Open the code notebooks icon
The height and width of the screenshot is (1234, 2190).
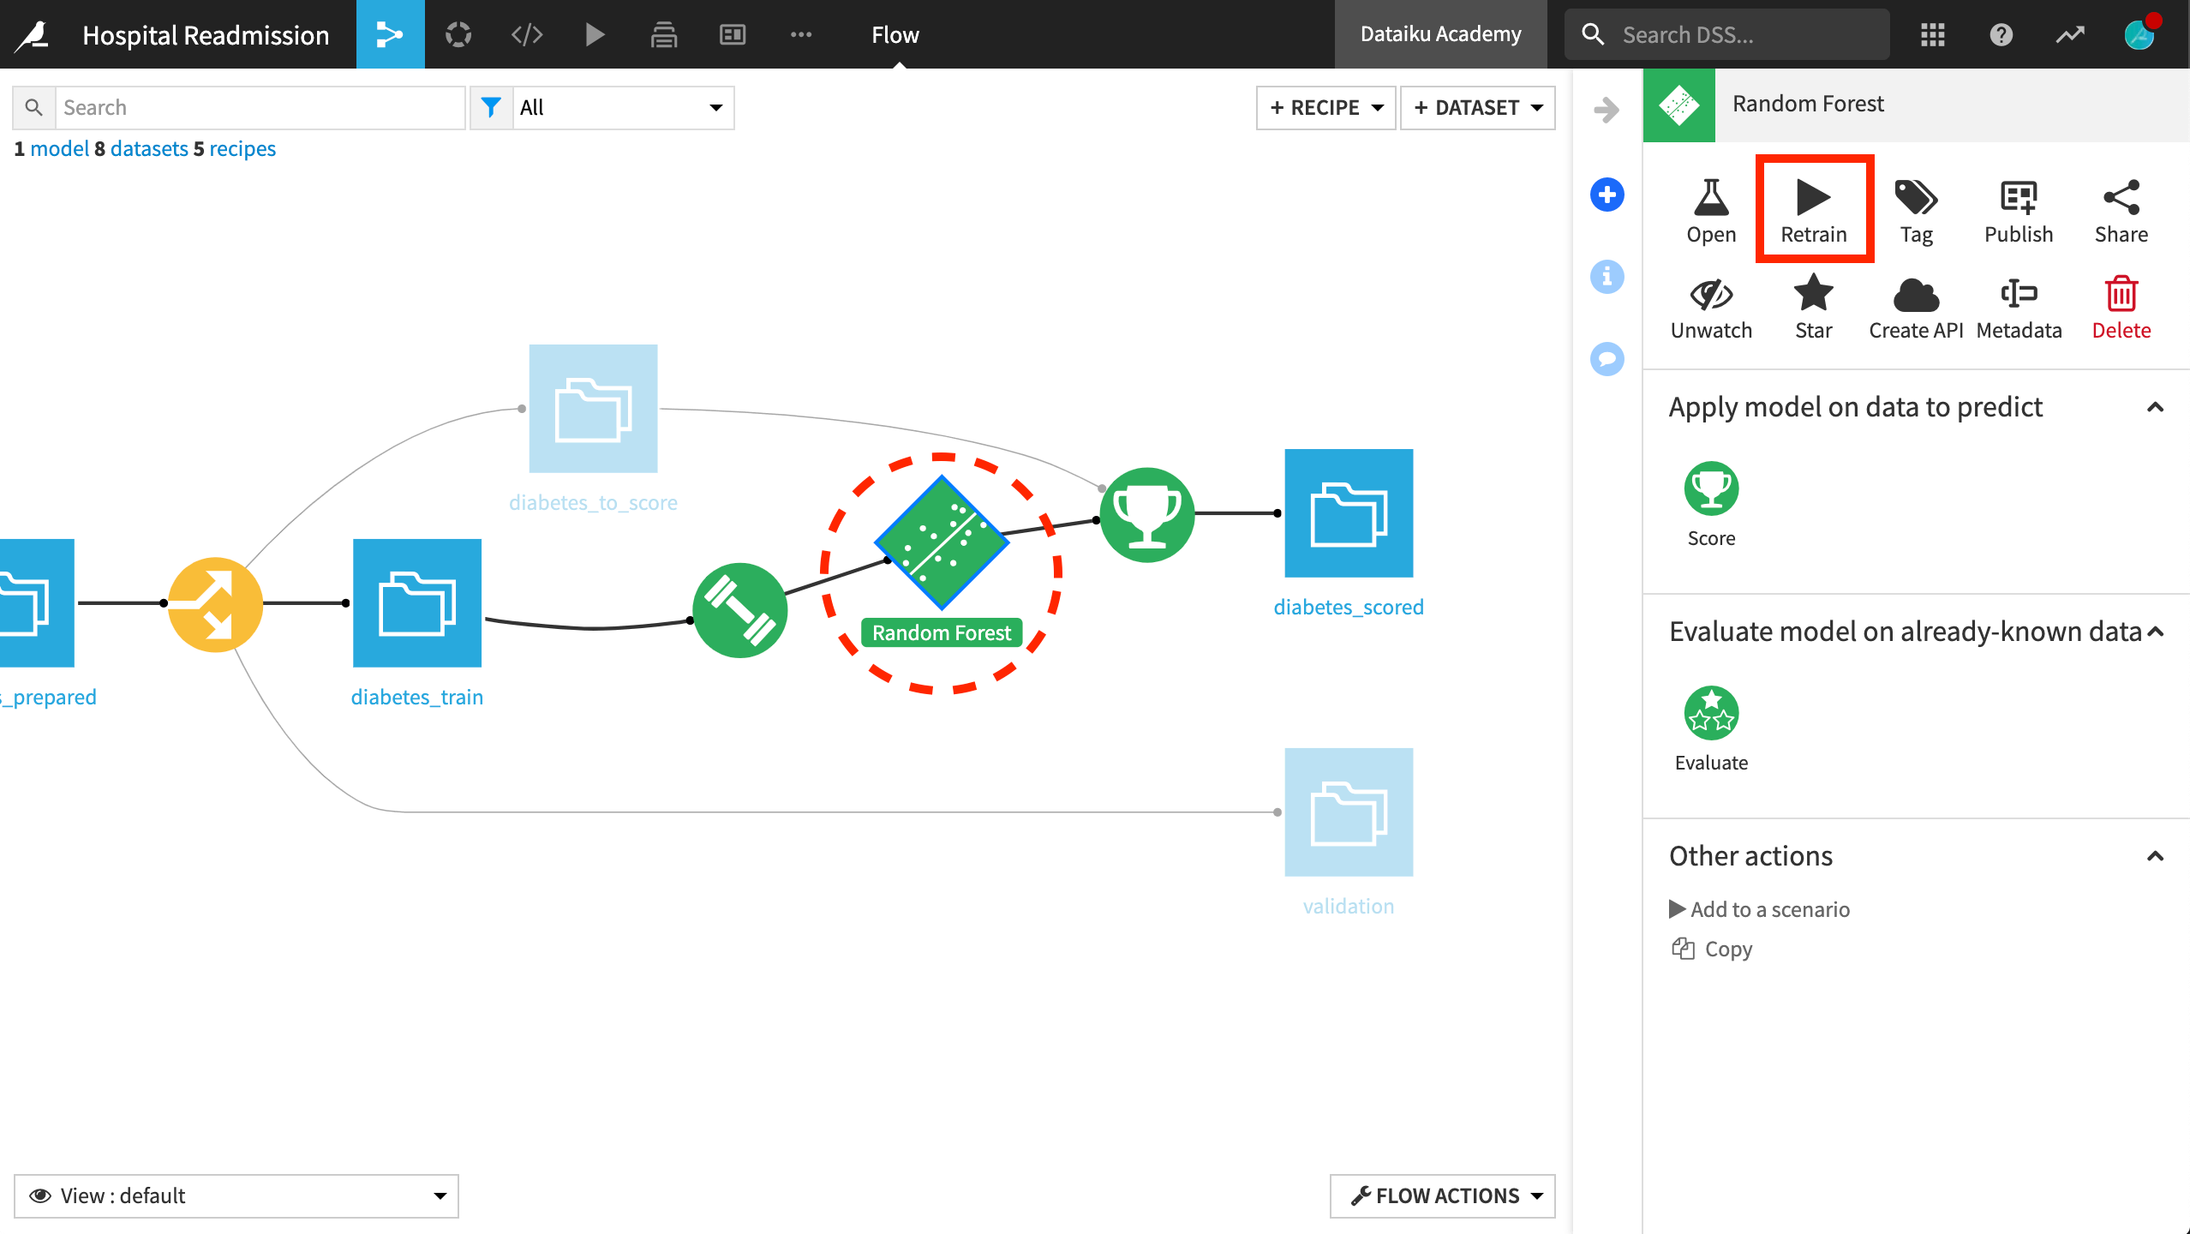(527, 34)
